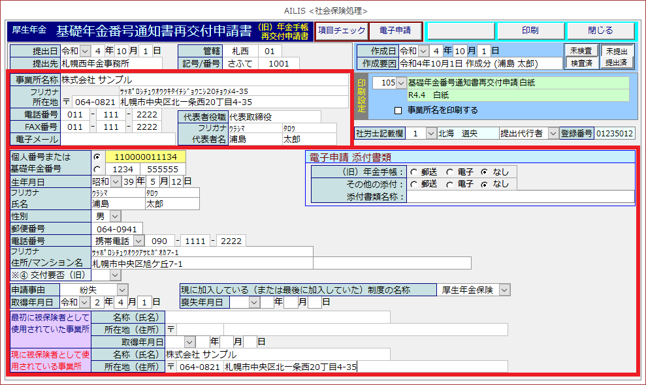Enable 事業所名を印刷する checkbox

pyautogui.click(x=398, y=110)
